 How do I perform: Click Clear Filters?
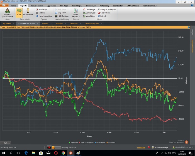point(104,13)
